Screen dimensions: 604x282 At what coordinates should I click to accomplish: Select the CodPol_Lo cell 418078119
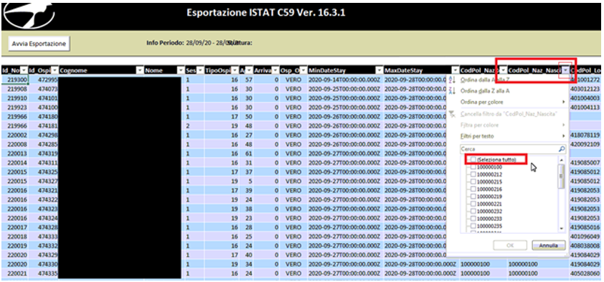tap(585, 135)
